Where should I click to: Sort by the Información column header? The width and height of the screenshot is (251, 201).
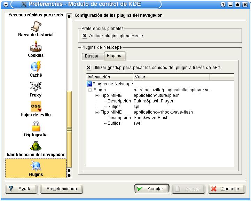coord(109,77)
